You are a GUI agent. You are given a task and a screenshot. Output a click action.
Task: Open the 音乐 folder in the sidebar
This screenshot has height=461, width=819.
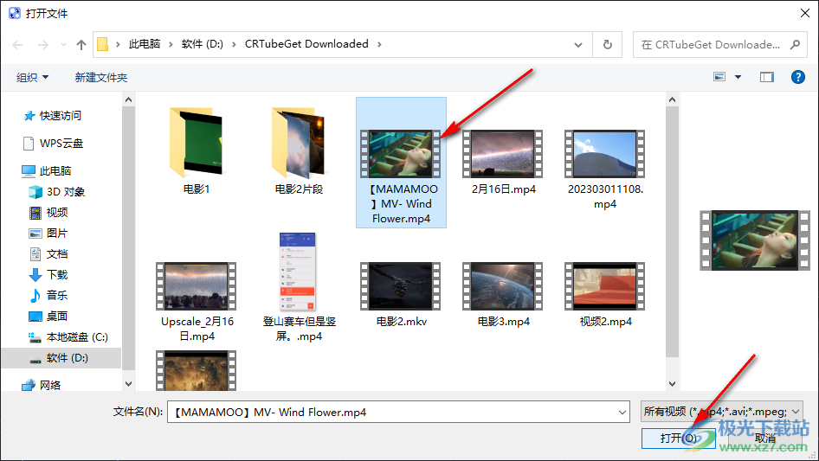point(48,296)
